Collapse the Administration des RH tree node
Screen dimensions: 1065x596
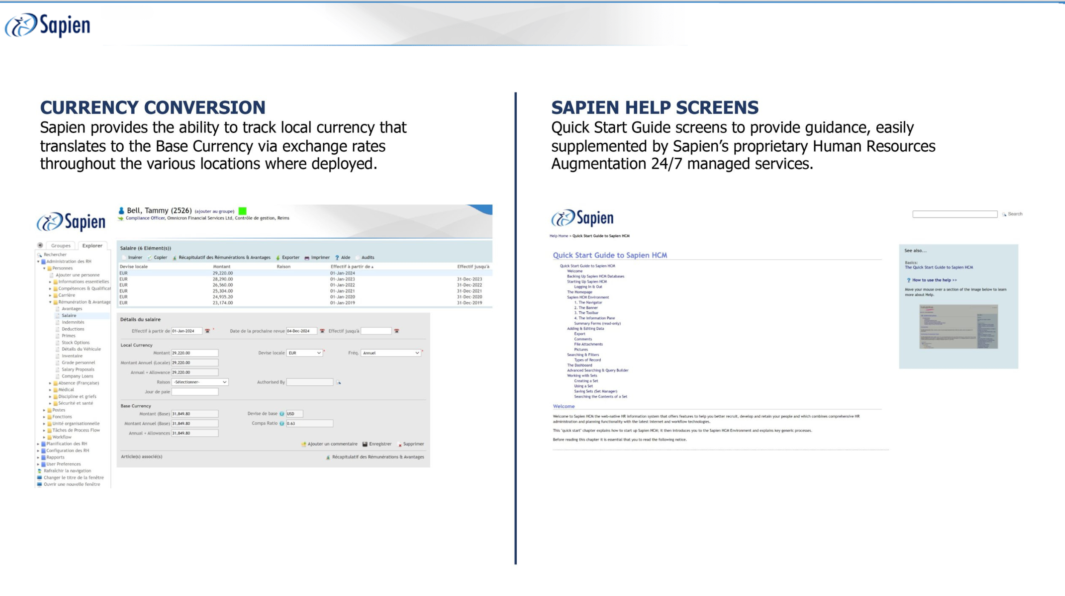coord(38,262)
